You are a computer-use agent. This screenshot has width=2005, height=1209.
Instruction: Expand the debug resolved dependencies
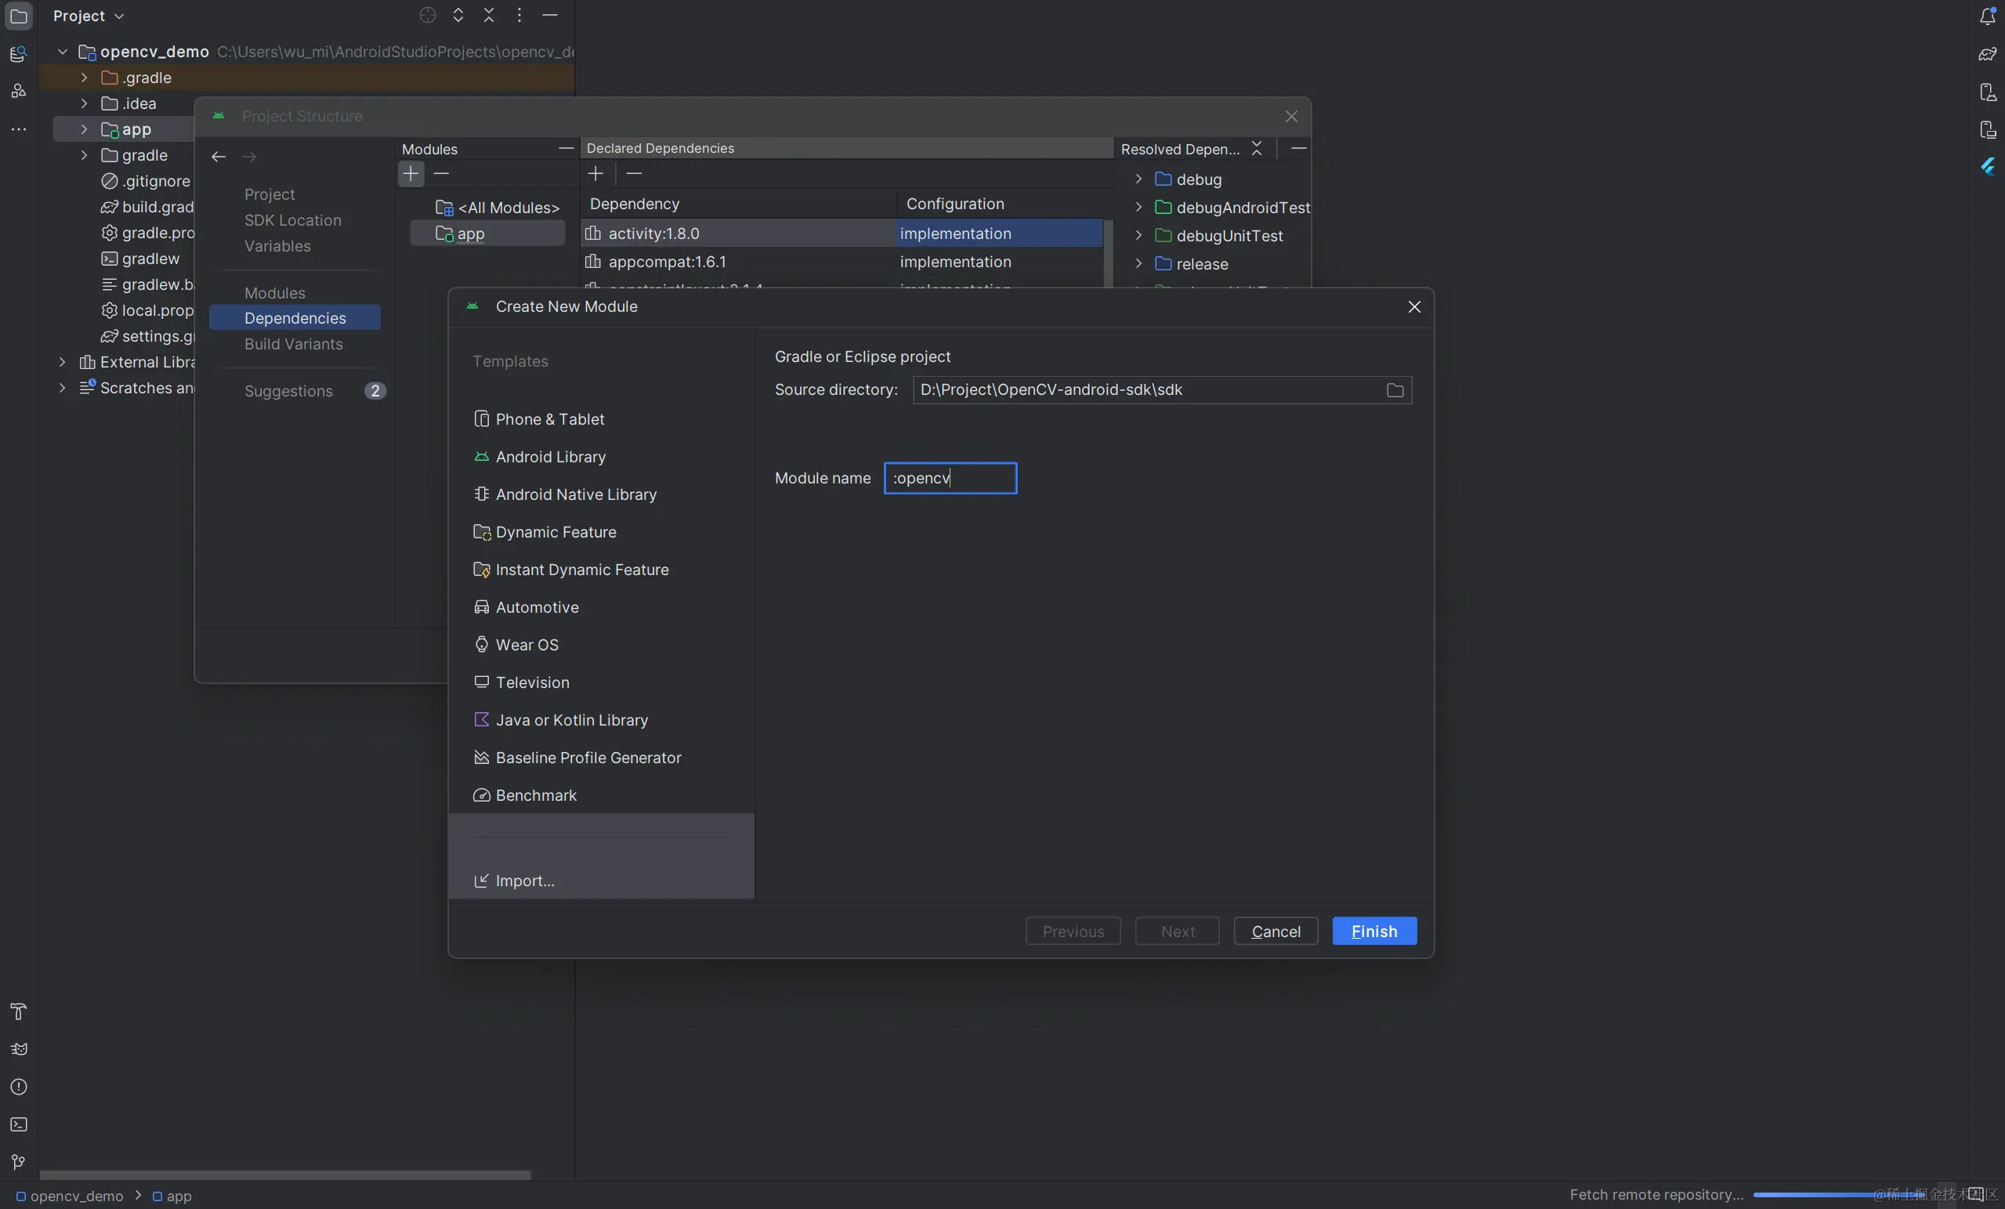point(1138,179)
